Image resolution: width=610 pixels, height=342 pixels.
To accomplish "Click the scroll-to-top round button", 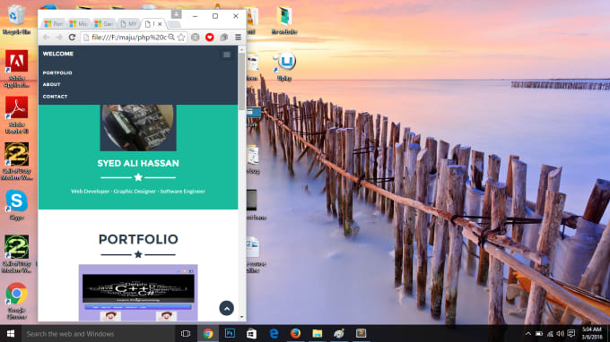I will point(226,308).
